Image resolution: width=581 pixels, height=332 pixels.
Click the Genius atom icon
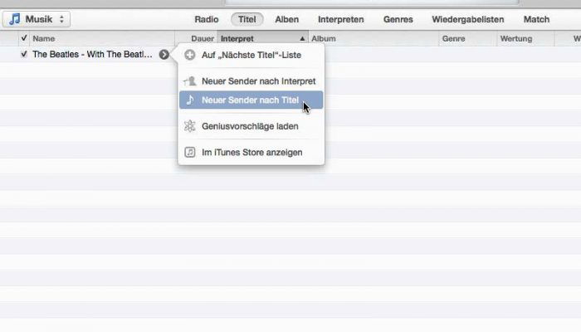point(190,126)
